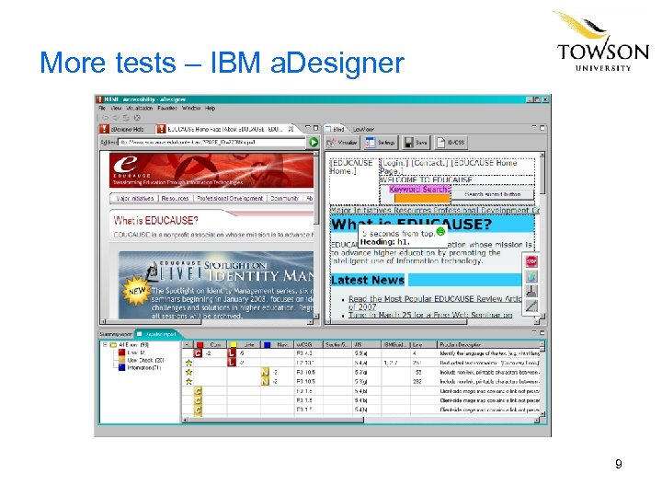Viewport: 662px width, 497px height.
Task: Minimize the visualization pane
Action: click(x=534, y=127)
